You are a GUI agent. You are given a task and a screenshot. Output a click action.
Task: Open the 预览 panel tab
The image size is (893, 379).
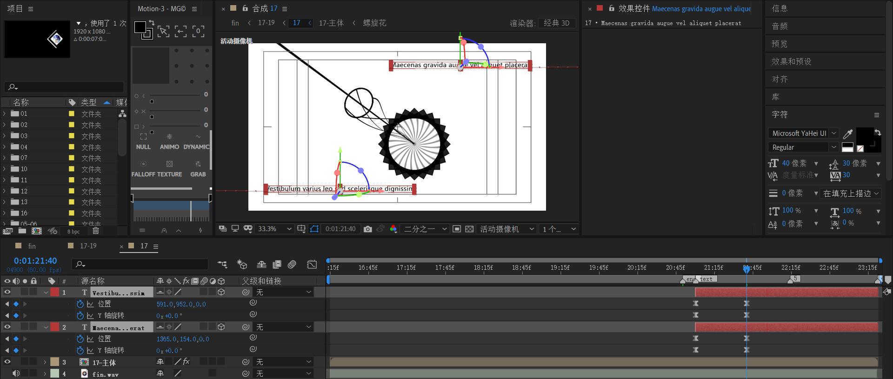coord(780,44)
